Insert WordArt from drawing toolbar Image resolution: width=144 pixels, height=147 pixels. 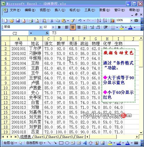click(85, 143)
